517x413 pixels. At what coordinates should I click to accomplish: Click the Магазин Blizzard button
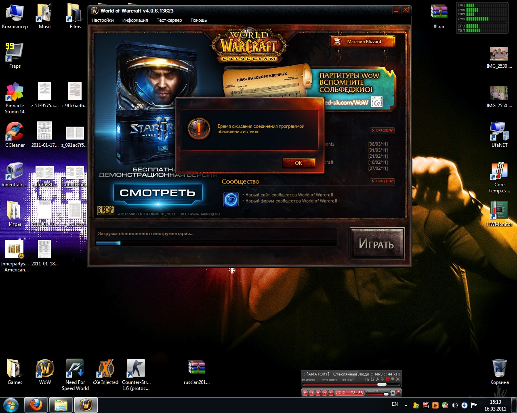pos(363,42)
